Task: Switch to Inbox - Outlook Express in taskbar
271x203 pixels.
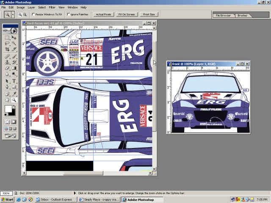Action: 56,199
